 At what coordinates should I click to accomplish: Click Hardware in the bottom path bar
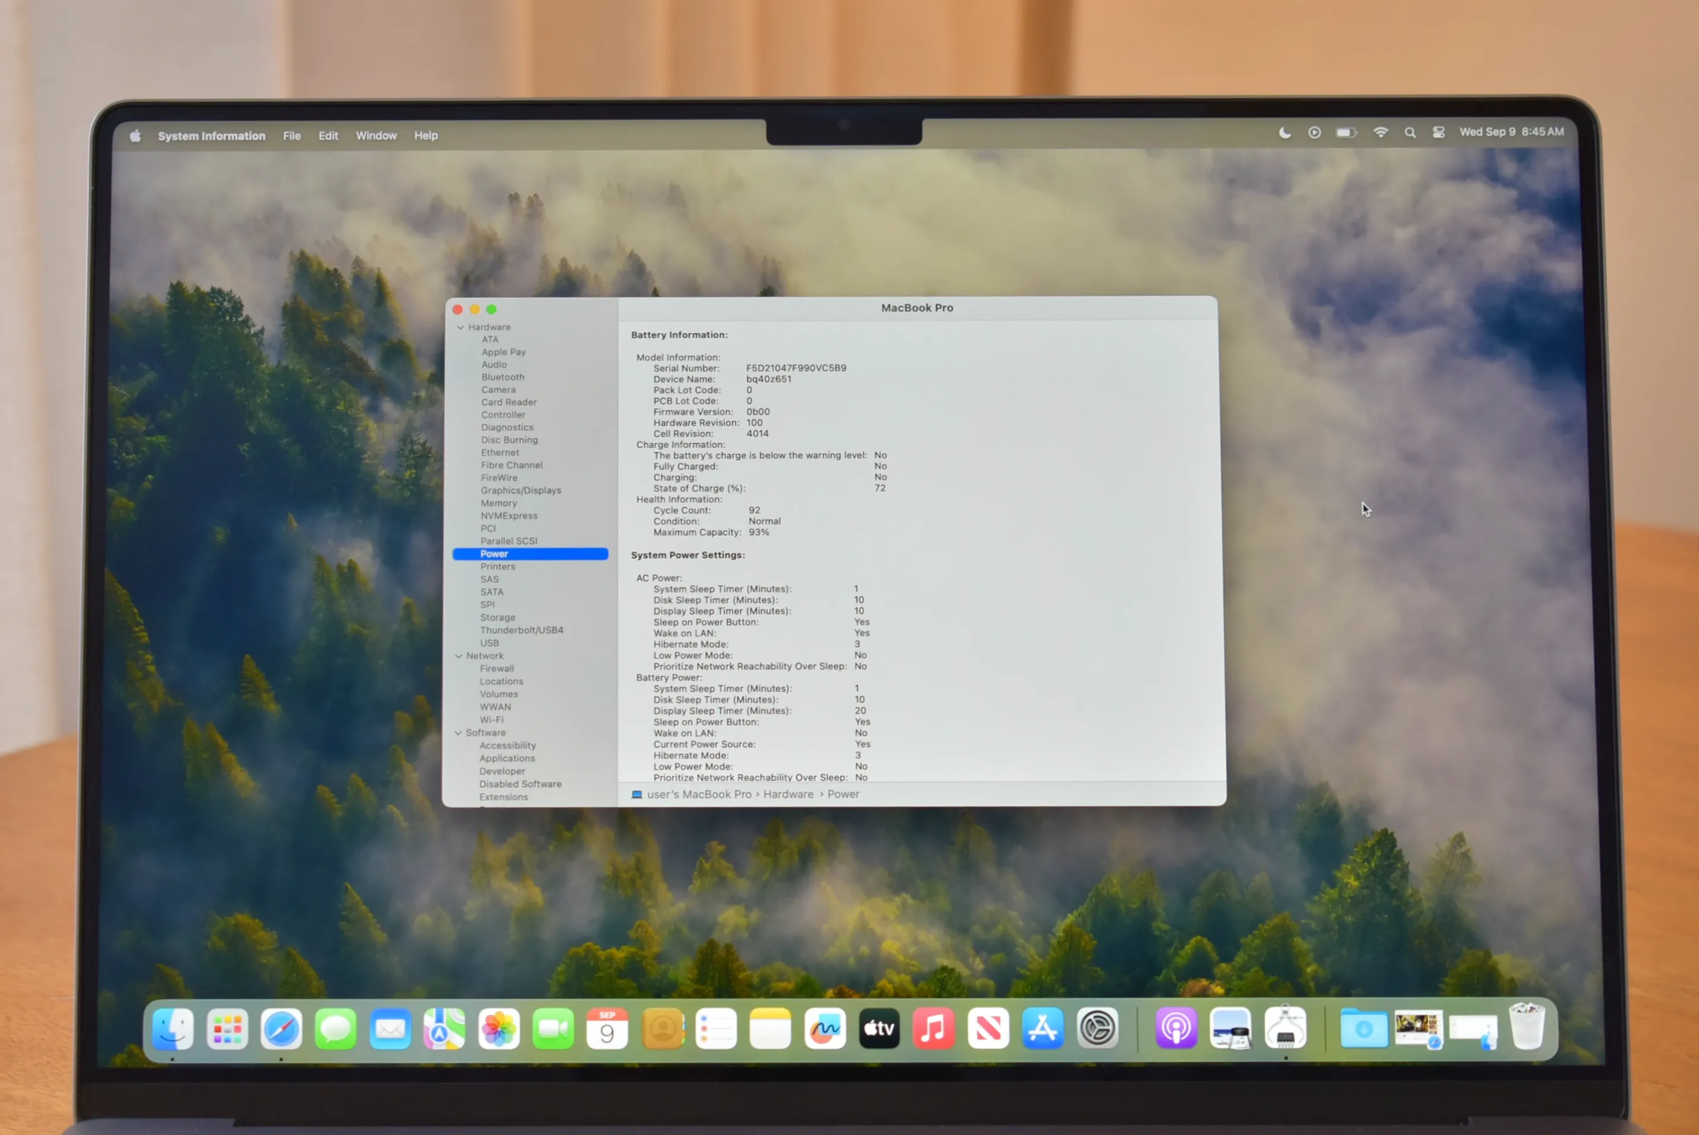pyautogui.click(x=789, y=794)
